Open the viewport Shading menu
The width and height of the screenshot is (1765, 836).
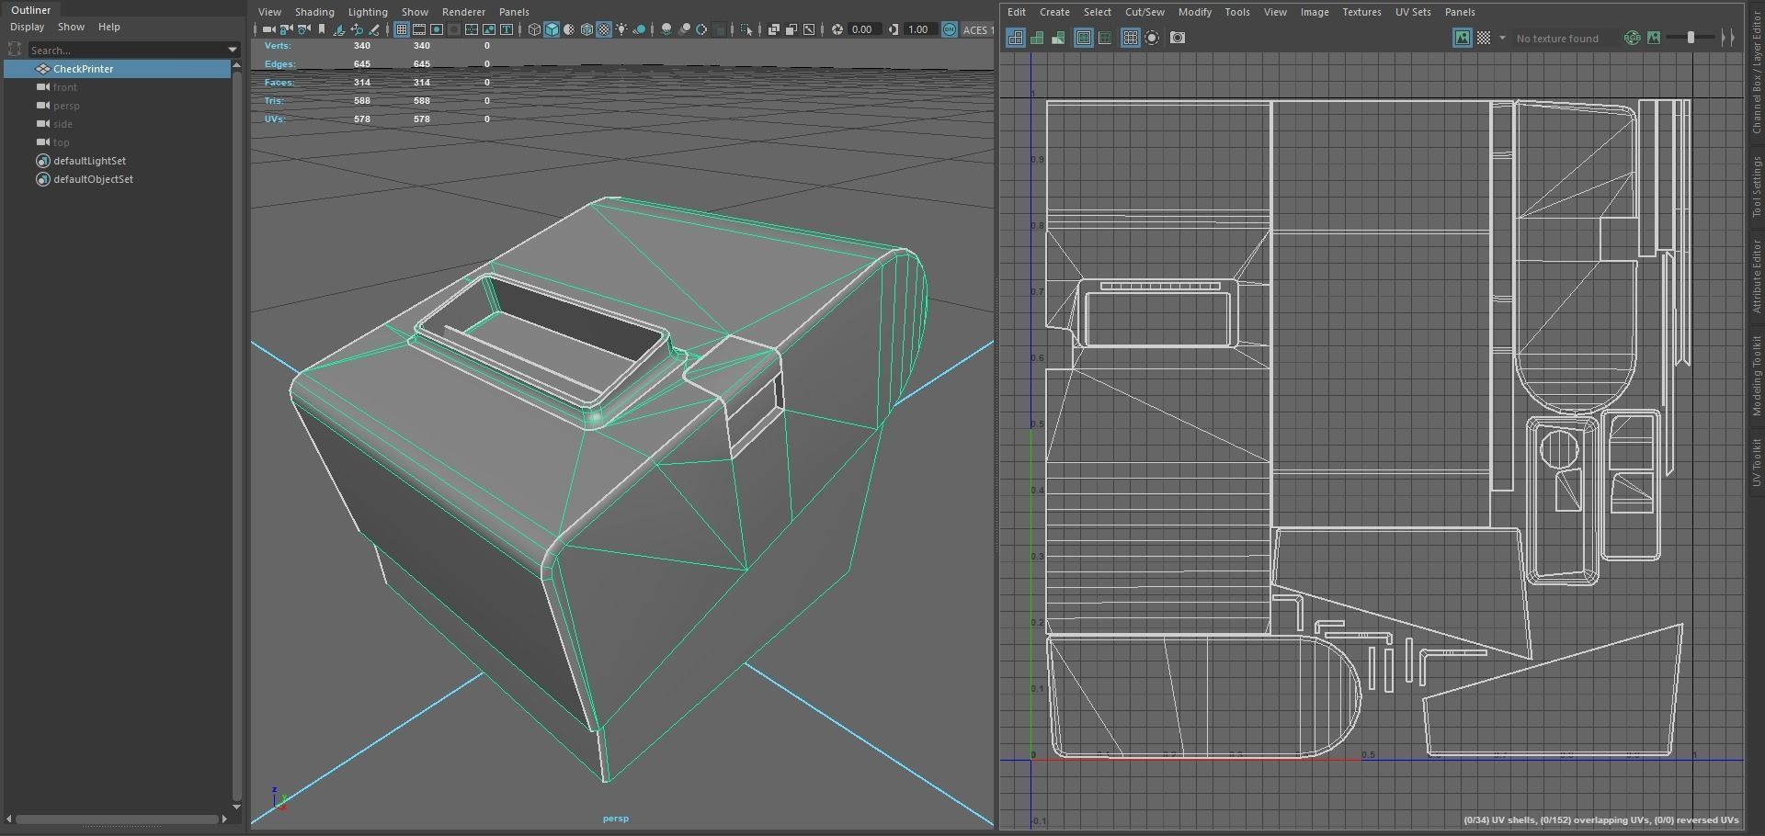(314, 12)
